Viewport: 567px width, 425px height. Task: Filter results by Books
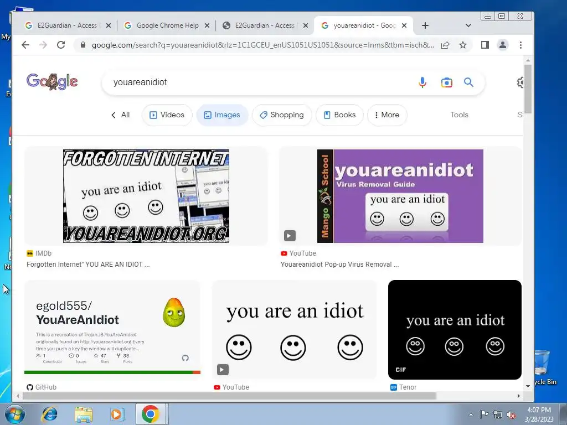point(339,115)
